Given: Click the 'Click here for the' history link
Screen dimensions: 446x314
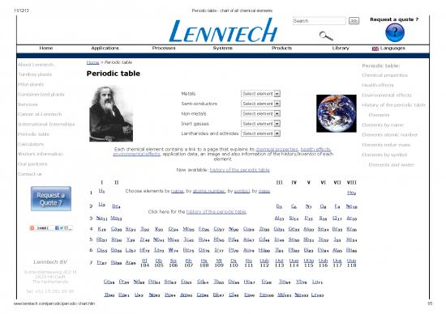Looking at the screenshot, I should (217, 212).
